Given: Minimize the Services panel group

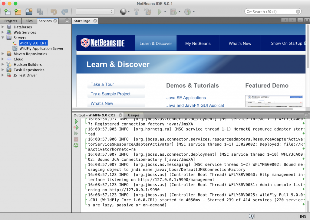Looking at the screenshot, I should [x=67, y=21].
